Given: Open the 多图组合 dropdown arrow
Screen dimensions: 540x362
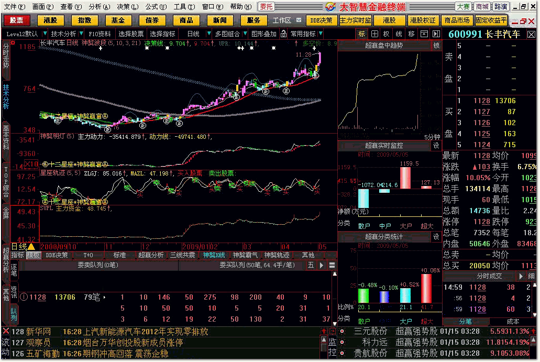Looking at the screenshot, I should (x=245, y=34).
